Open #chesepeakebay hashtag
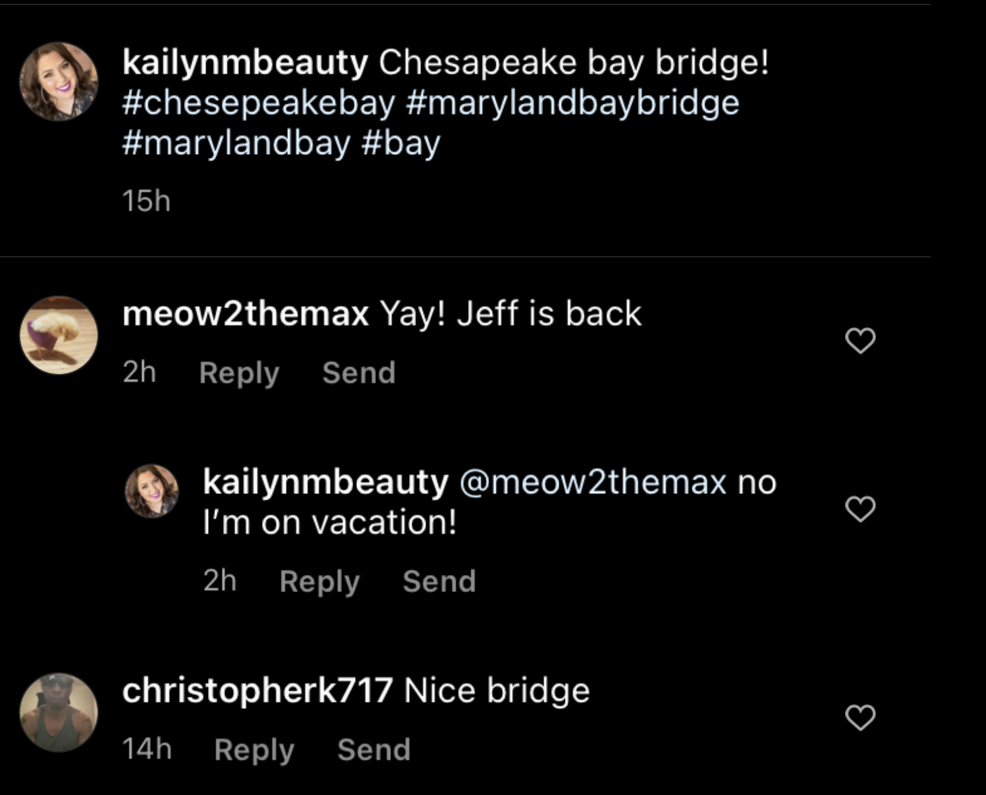 click(x=259, y=103)
